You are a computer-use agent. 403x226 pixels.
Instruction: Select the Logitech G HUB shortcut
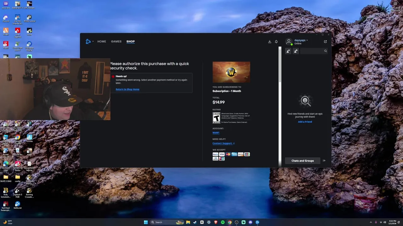click(17, 193)
